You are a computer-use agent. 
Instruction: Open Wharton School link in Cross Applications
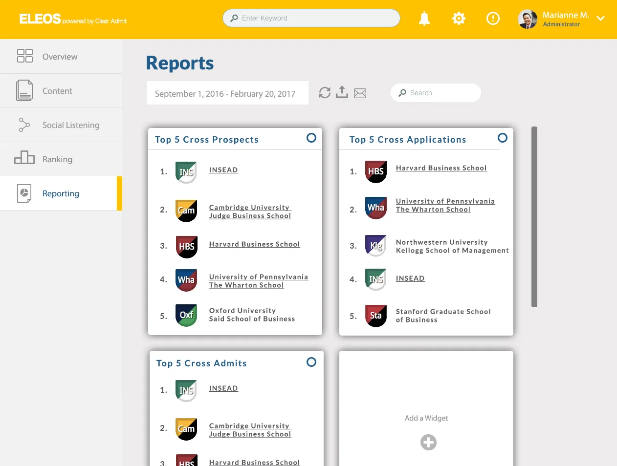(x=445, y=205)
